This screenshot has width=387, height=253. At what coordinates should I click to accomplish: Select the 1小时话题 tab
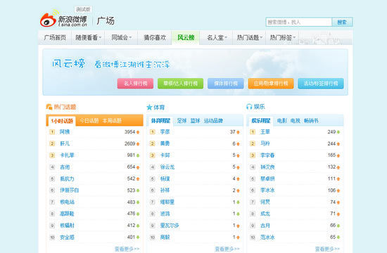(62, 121)
